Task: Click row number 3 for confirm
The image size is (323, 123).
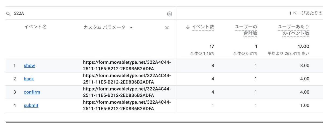Action: pos(15,92)
